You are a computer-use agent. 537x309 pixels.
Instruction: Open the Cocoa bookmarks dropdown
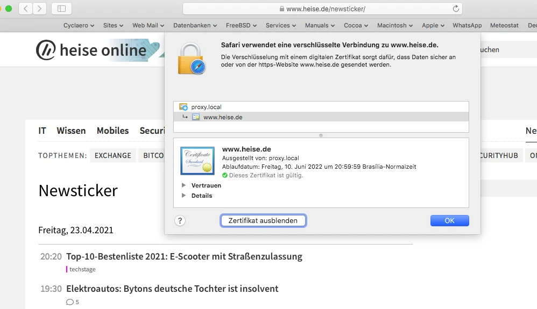coord(356,25)
